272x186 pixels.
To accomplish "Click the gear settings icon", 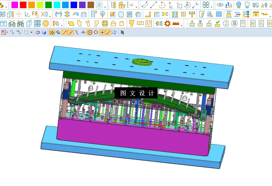I will (x=167, y=24).
